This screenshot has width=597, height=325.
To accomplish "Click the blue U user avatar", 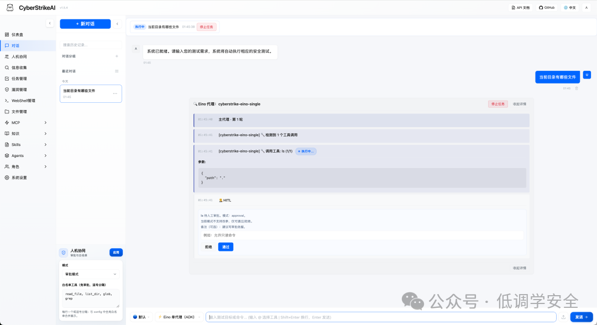I will (586, 75).
